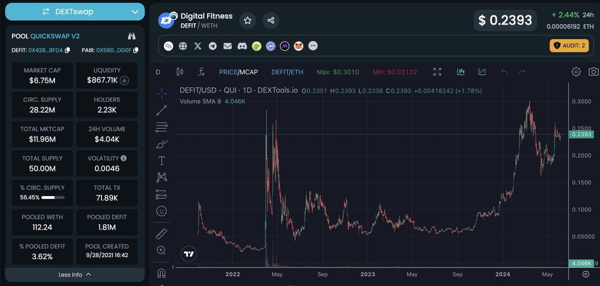Image resolution: width=600 pixels, height=286 pixels.
Task: Click the 2023 label on time axis
Action: 367,274
